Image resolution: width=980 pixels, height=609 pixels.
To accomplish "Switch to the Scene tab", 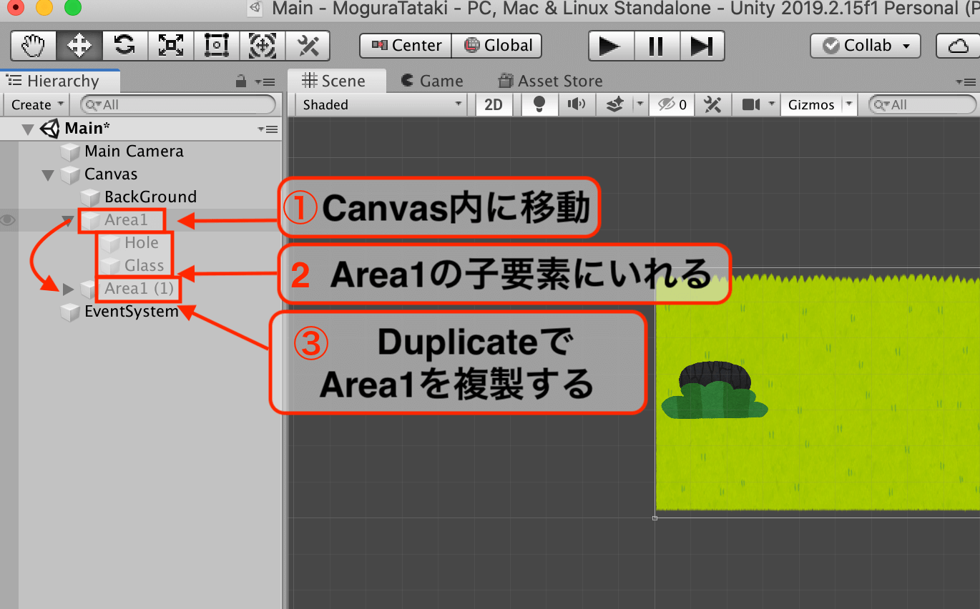I will point(335,81).
